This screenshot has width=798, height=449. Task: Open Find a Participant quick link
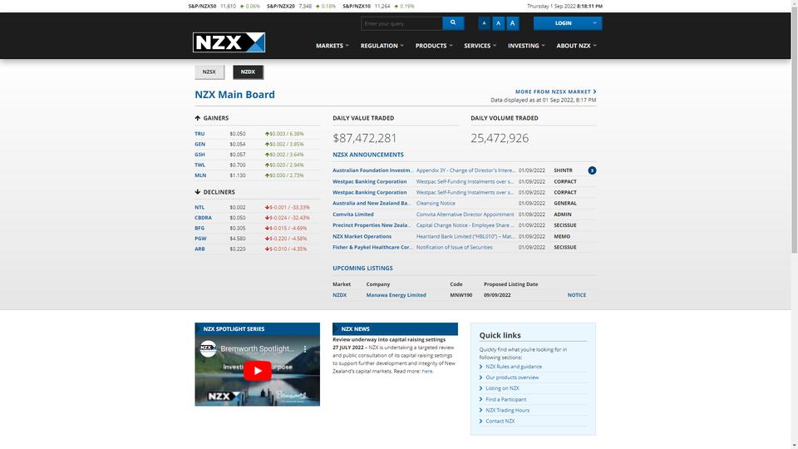pyautogui.click(x=506, y=400)
